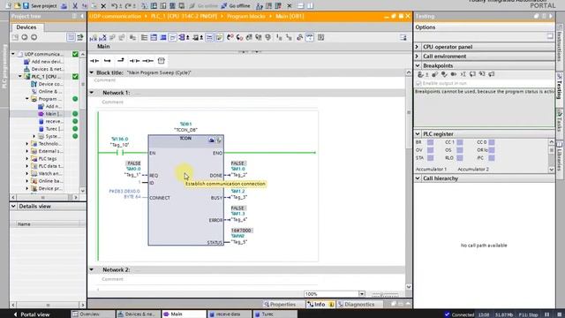Viewport: 565px width, 318px height.
Task: Click the open all networks icon in editor toolbar
Action: coord(144,37)
